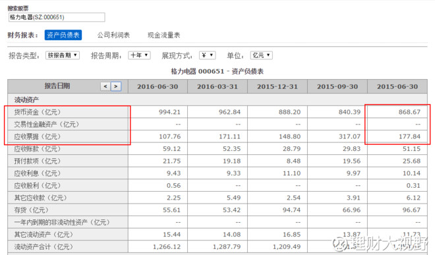Image resolution: width=435 pixels, height=255 pixels.
Task: Click the table title 格力电器 000651 - 资产负债表
Action: coord(217,71)
